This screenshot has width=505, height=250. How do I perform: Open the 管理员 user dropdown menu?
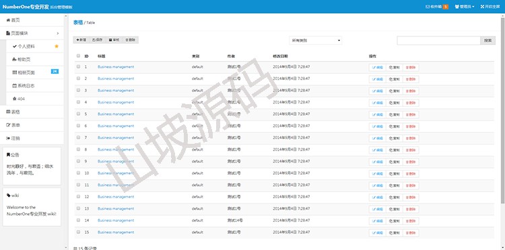point(465,7)
